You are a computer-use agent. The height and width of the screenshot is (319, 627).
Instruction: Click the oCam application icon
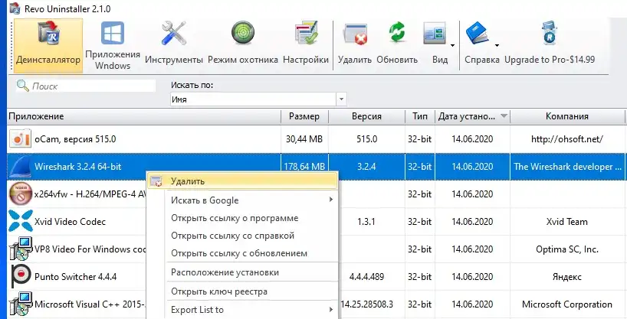tap(20, 139)
